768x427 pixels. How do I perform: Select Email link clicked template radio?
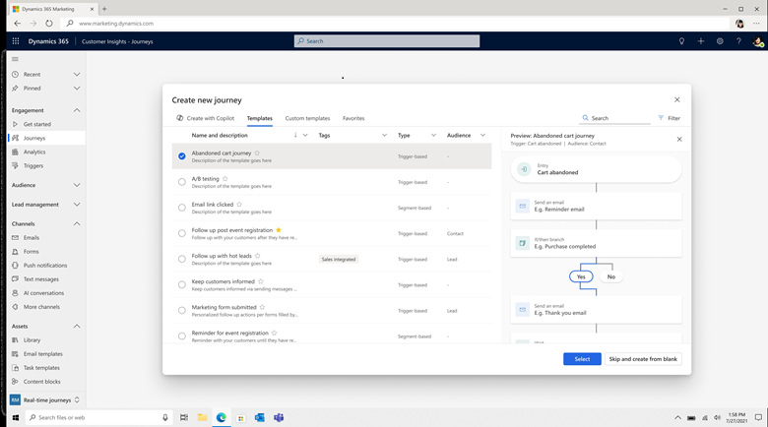182,208
